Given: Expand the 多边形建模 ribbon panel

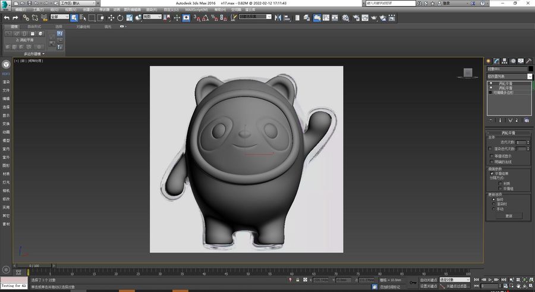Looking at the screenshot, I should [34, 54].
